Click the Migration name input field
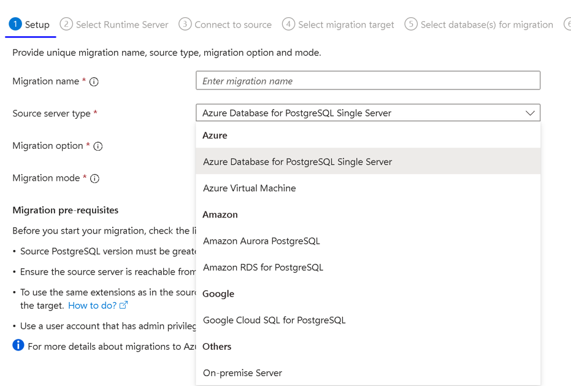The height and width of the screenshot is (386, 571). (368, 81)
